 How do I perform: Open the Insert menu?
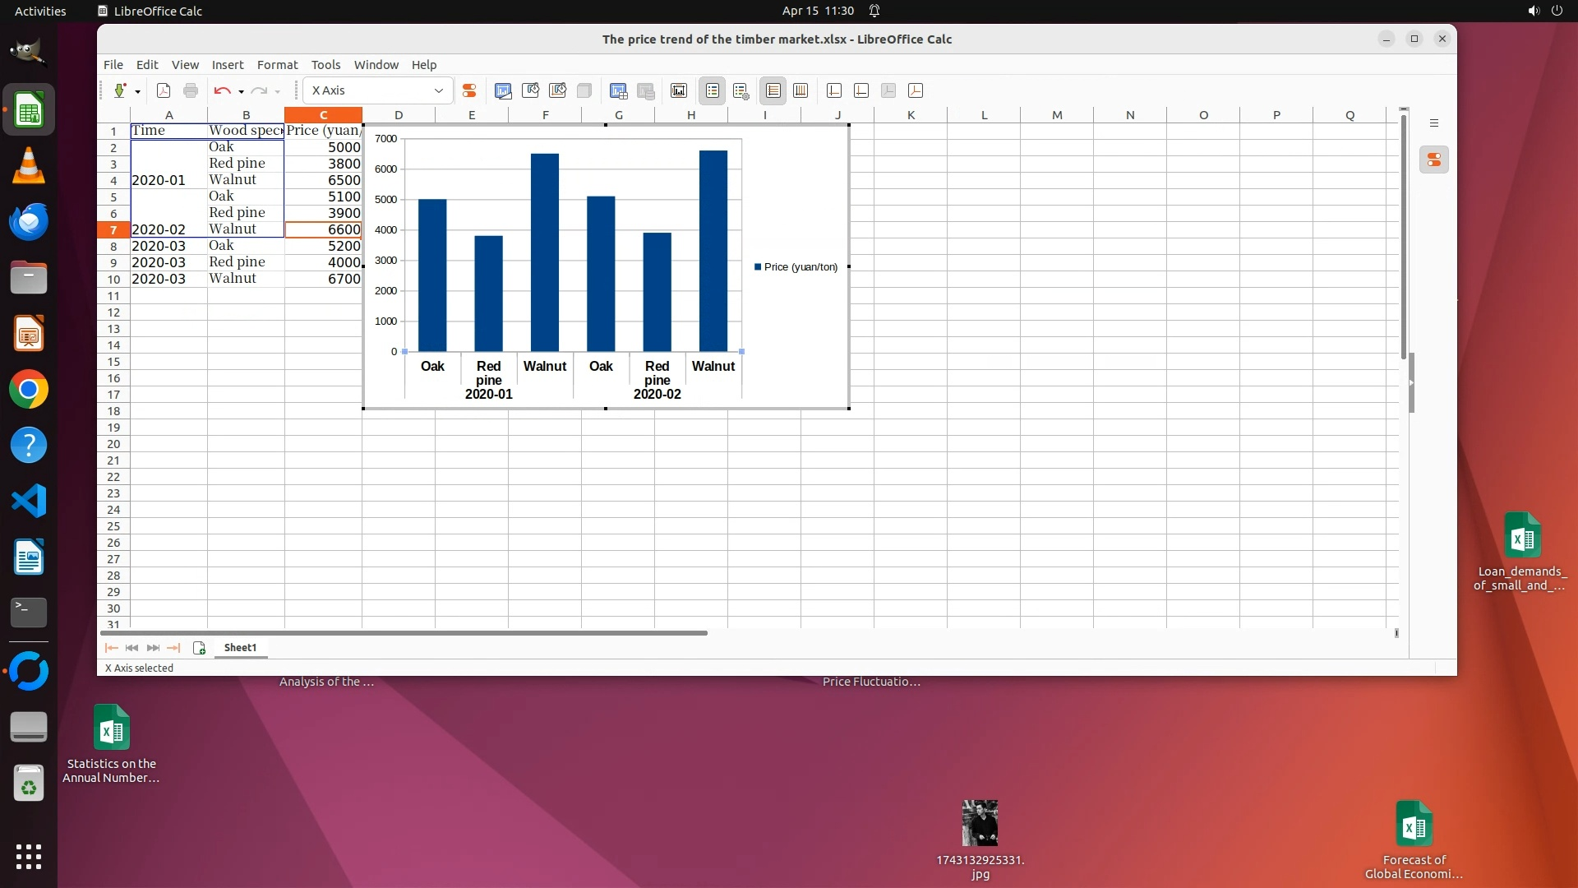click(227, 65)
